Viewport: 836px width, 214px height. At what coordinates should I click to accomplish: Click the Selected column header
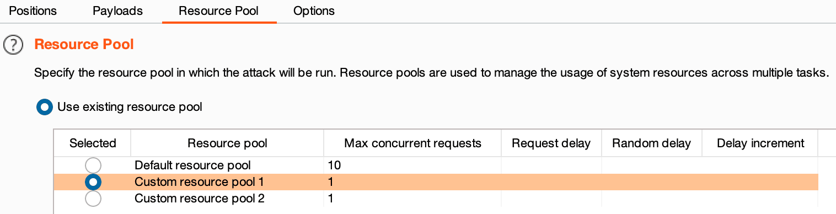click(93, 143)
